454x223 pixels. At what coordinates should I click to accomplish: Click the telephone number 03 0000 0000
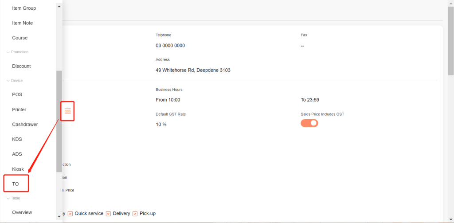pyautogui.click(x=170, y=45)
